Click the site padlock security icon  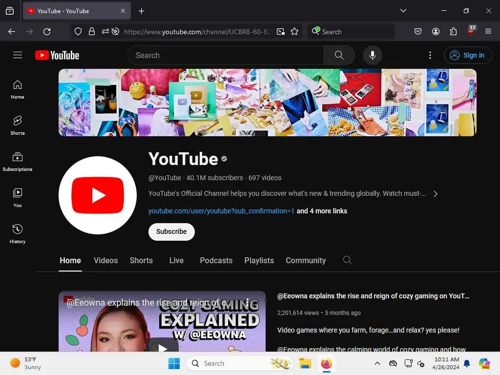coord(92,32)
